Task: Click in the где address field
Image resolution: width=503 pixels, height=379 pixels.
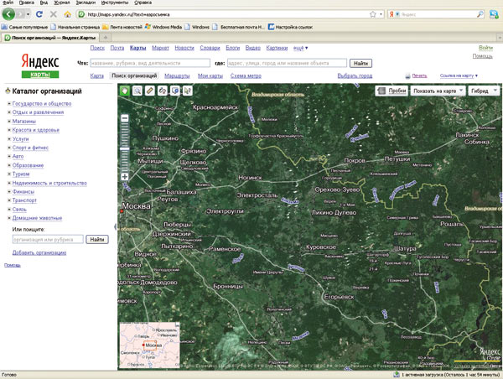Action: point(287,63)
